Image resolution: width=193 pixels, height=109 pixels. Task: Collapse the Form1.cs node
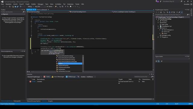[x=158, y=28]
